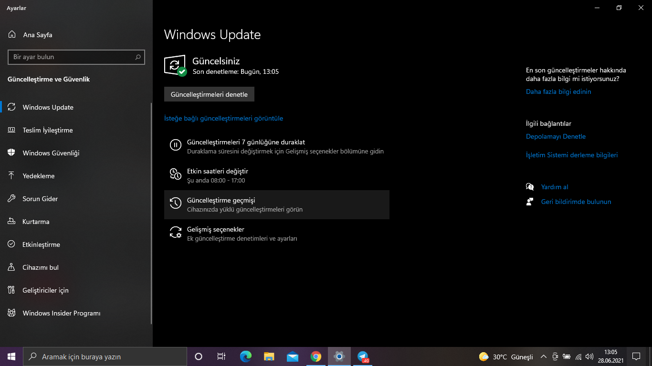Open Güncelleştirme geçmişi update history
Image resolution: width=652 pixels, height=366 pixels.
coord(277,205)
